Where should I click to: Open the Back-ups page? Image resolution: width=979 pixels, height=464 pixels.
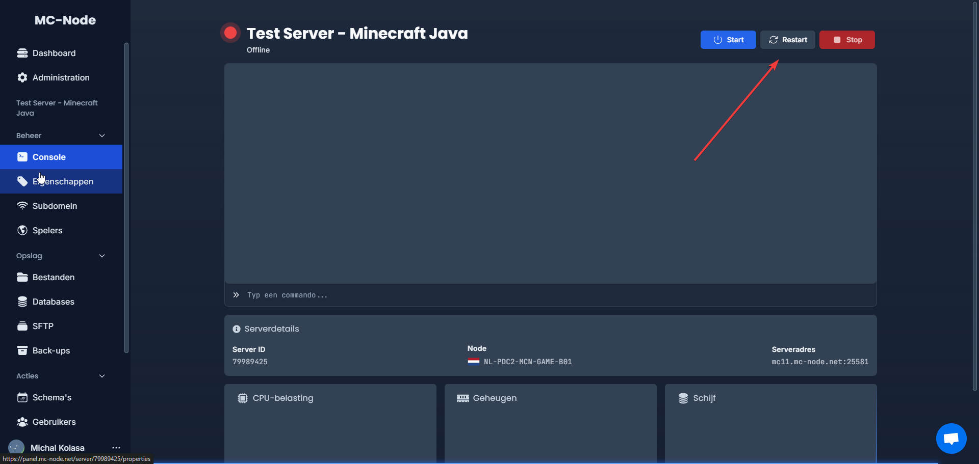point(61,350)
